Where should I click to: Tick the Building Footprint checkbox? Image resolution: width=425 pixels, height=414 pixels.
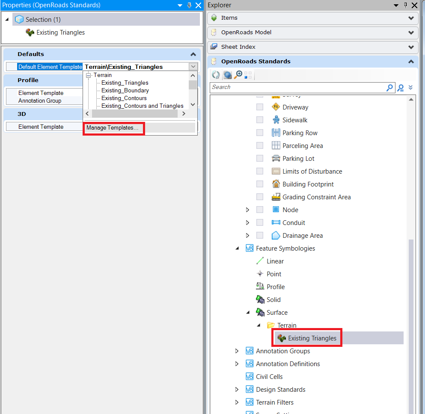point(260,184)
